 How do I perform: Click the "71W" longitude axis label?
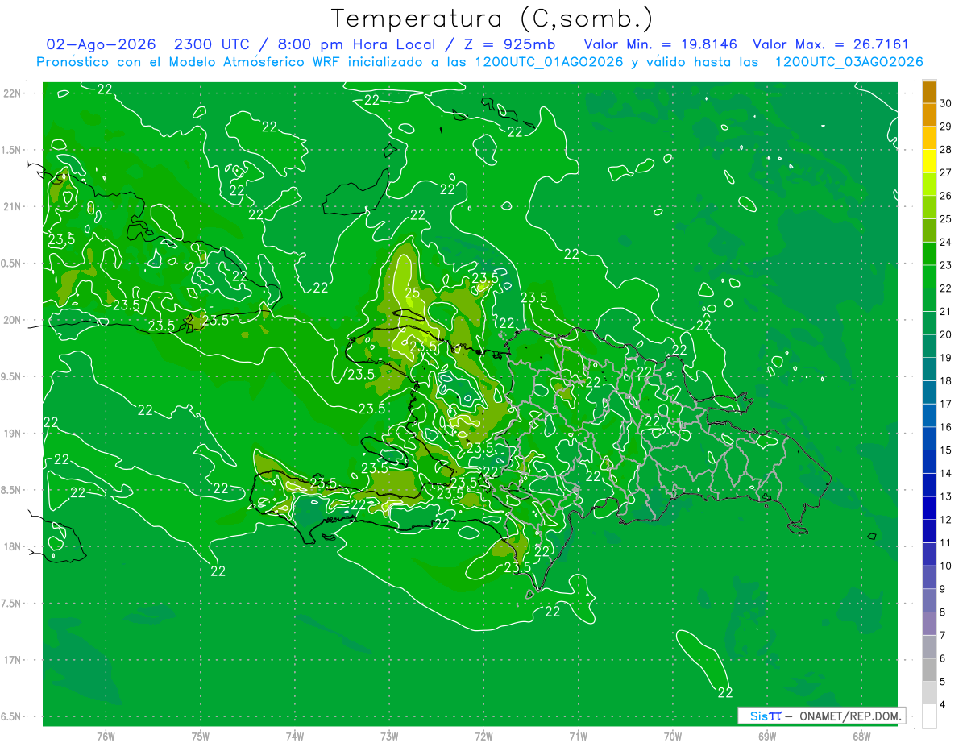578,737
